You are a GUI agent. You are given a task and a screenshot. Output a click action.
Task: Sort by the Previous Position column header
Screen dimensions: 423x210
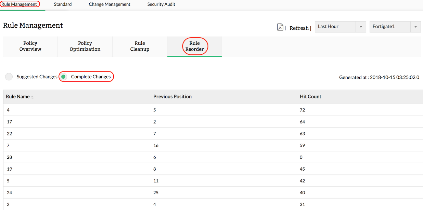click(x=172, y=96)
